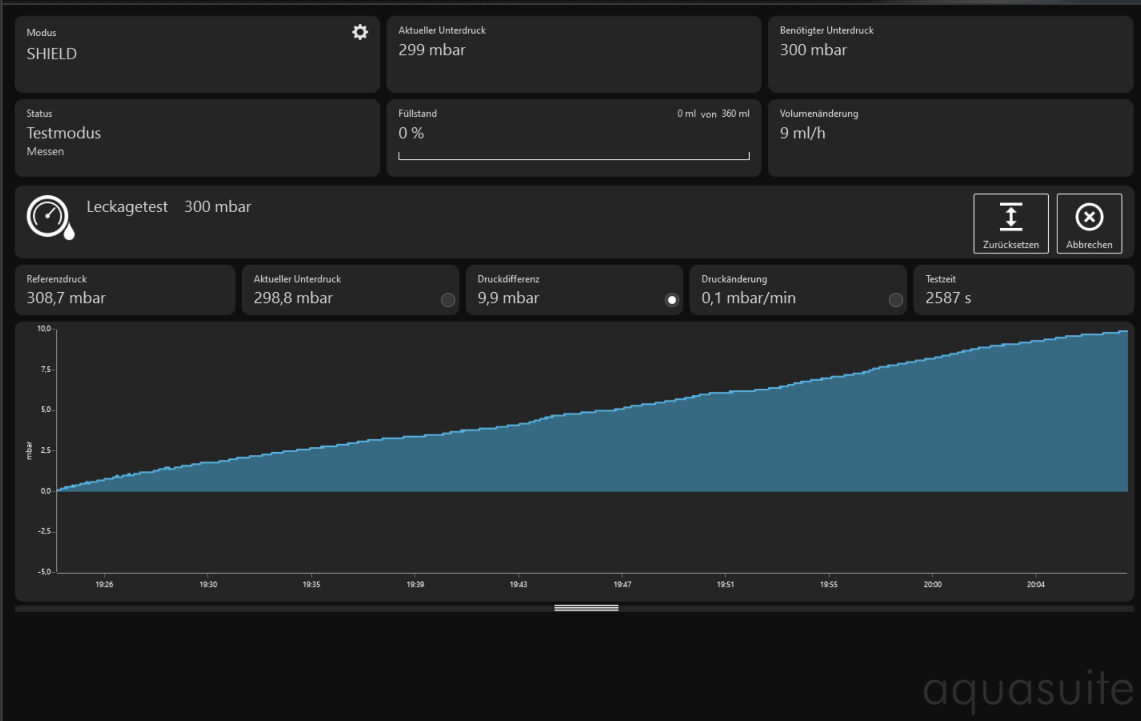This screenshot has width=1141, height=721.
Task: Click the Zurücksetzen arrow icon
Action: [1010, 217]
